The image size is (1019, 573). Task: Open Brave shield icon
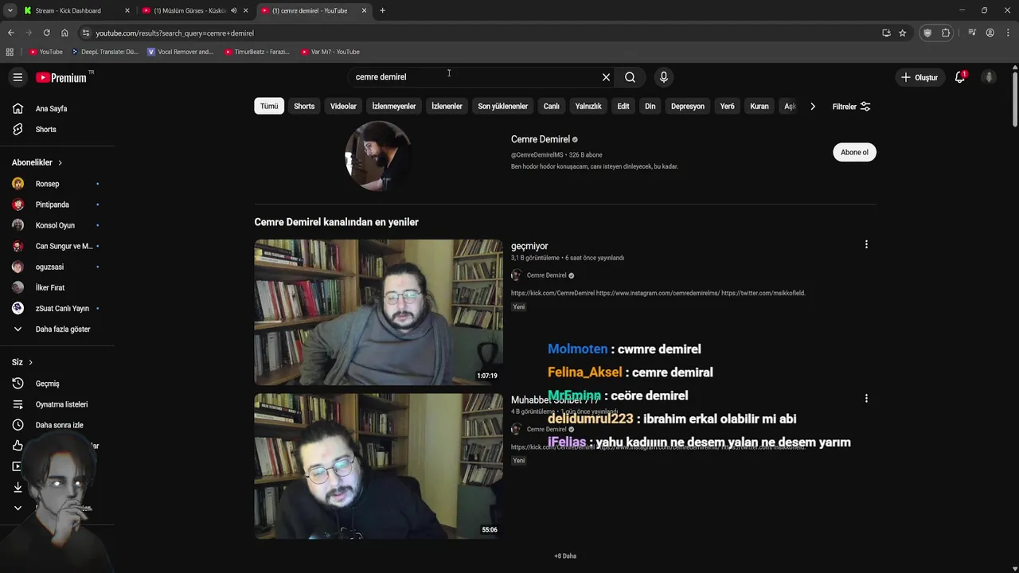[x=927, y=33]
